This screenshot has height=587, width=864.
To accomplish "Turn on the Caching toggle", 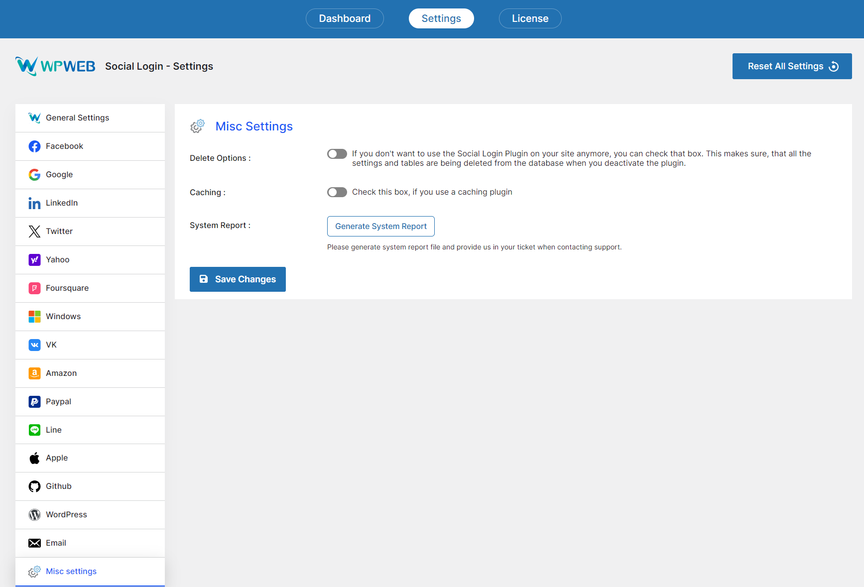I will point(337,192).
